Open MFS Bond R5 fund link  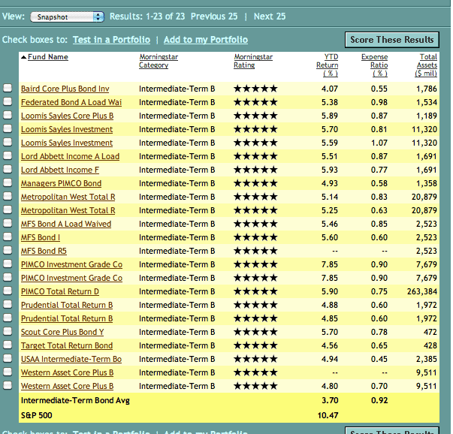[44, 251]
